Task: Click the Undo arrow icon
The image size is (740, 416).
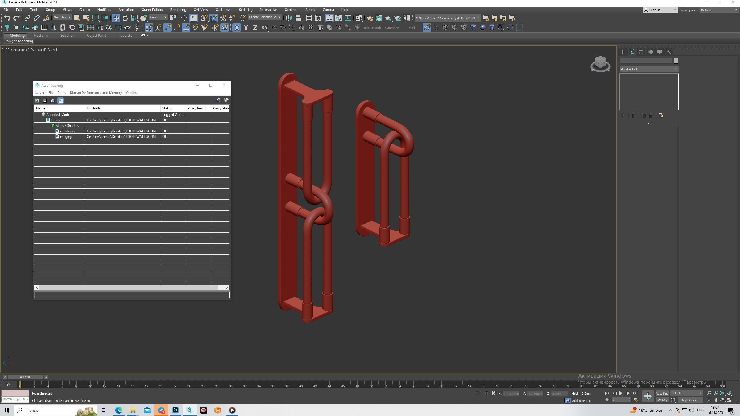Action: click(7, 18)
